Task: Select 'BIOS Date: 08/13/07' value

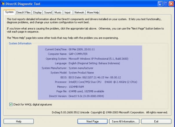Action: pos(95,77)
